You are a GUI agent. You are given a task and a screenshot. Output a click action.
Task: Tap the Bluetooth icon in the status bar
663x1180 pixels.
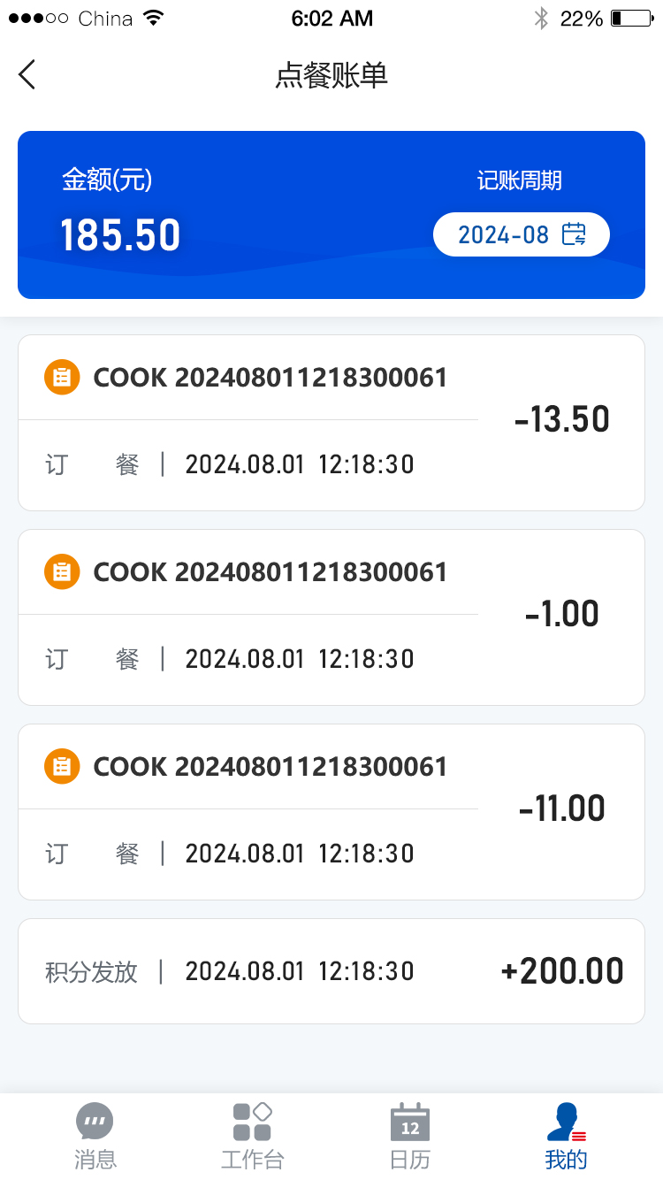coord(541,19)
